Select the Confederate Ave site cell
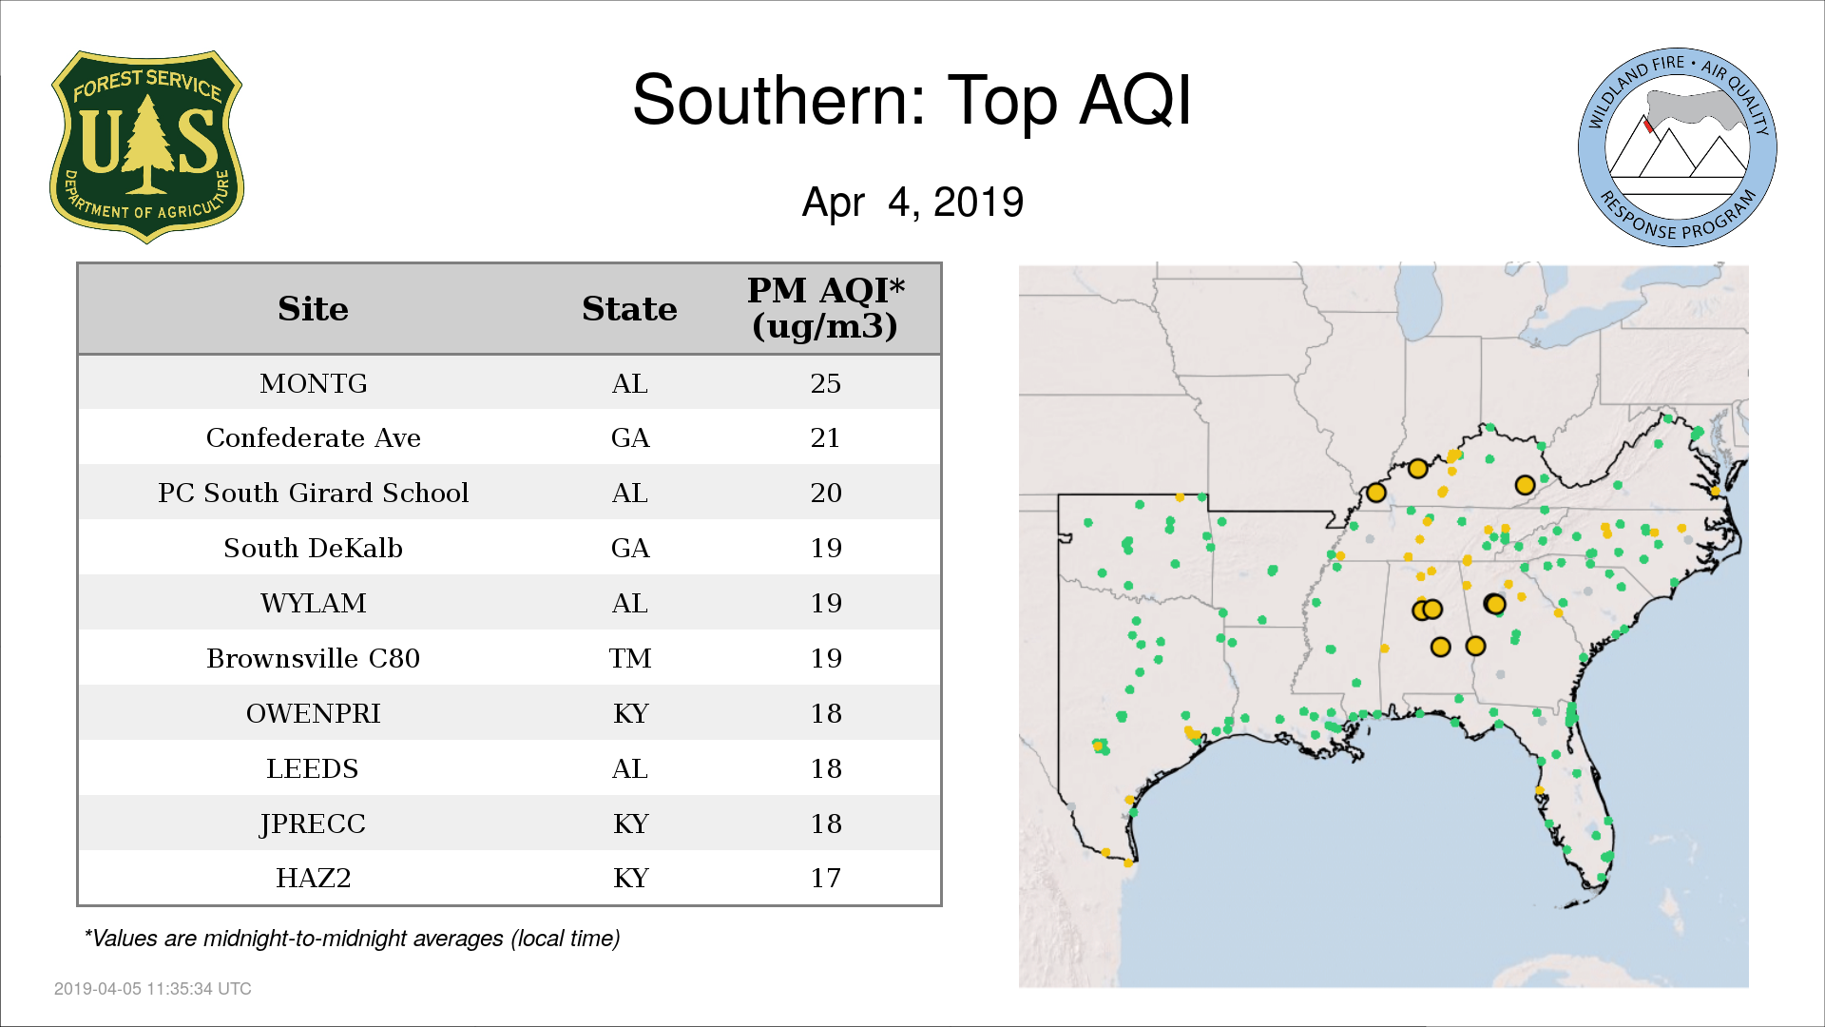Screen dimensions: 1825x1027 [x=313, y=438]
